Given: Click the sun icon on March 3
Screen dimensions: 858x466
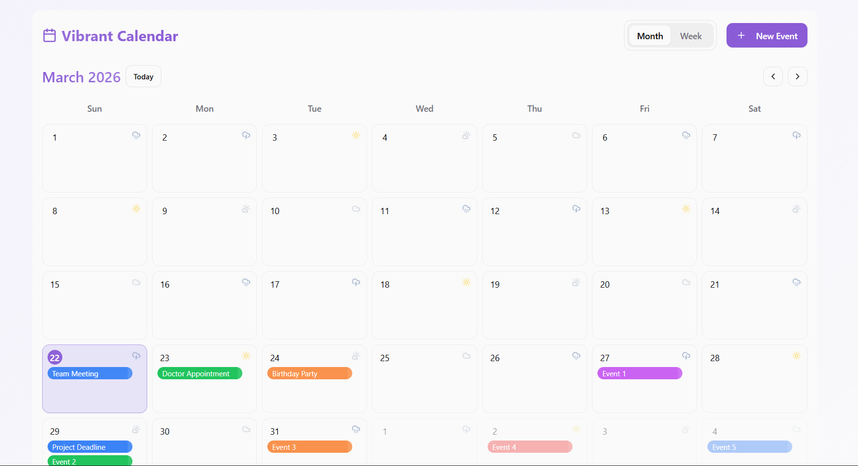Looking at the screenshot, I should 356,135.
